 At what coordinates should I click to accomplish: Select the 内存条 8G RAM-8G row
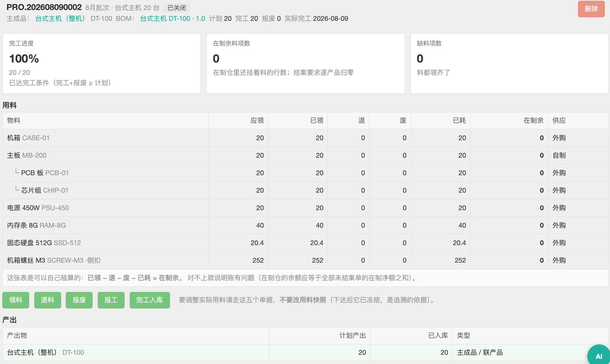point(305,226)
